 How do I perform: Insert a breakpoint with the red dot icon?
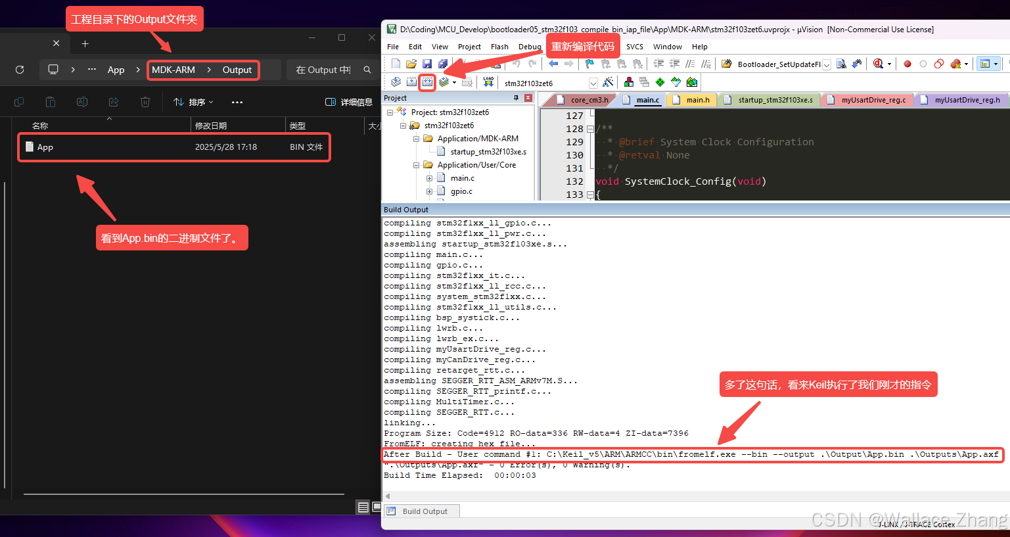pyautogui.click(x=907, y=64)
